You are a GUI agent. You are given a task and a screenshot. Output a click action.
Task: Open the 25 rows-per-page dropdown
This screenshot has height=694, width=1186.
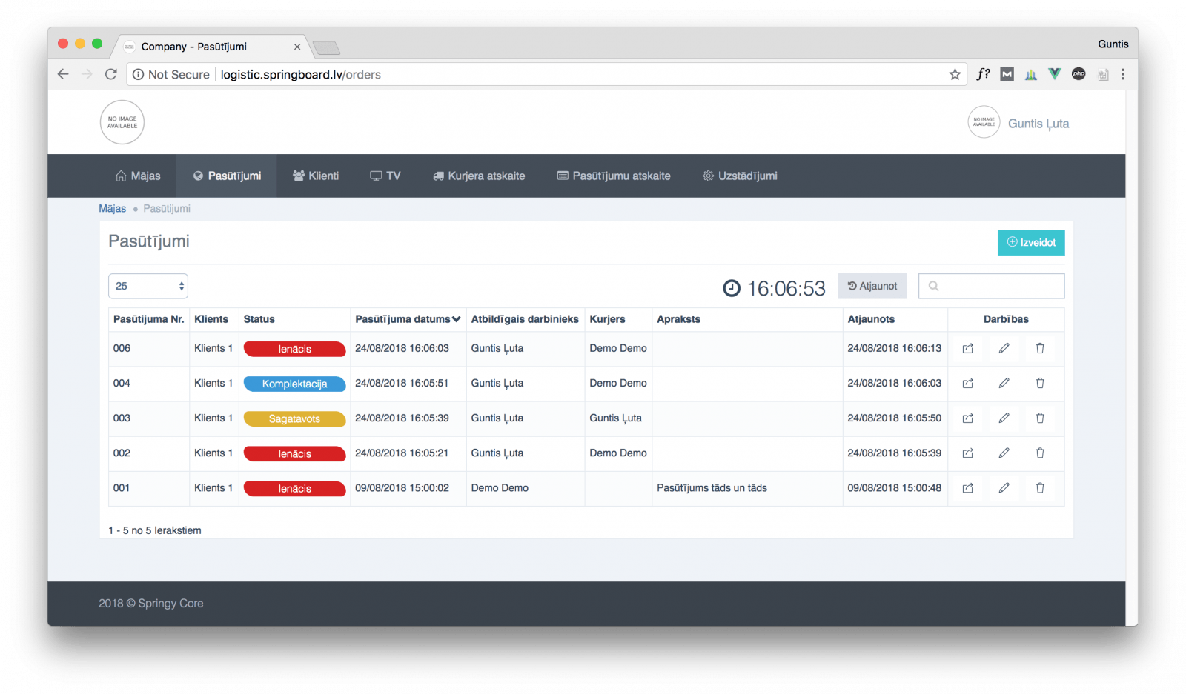pos(148,286)
